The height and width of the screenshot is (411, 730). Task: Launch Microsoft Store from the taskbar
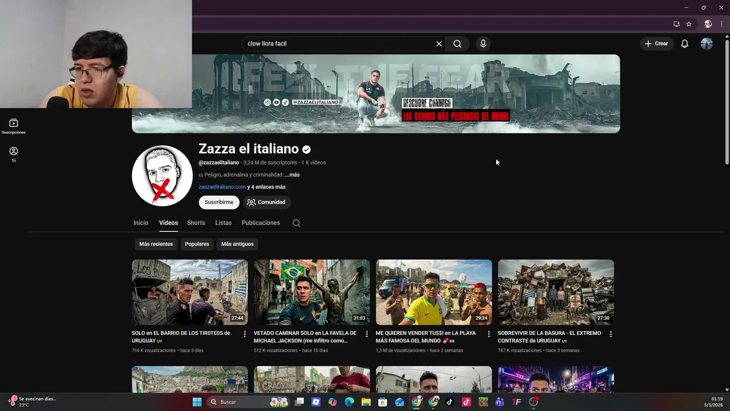coord(383,402)
